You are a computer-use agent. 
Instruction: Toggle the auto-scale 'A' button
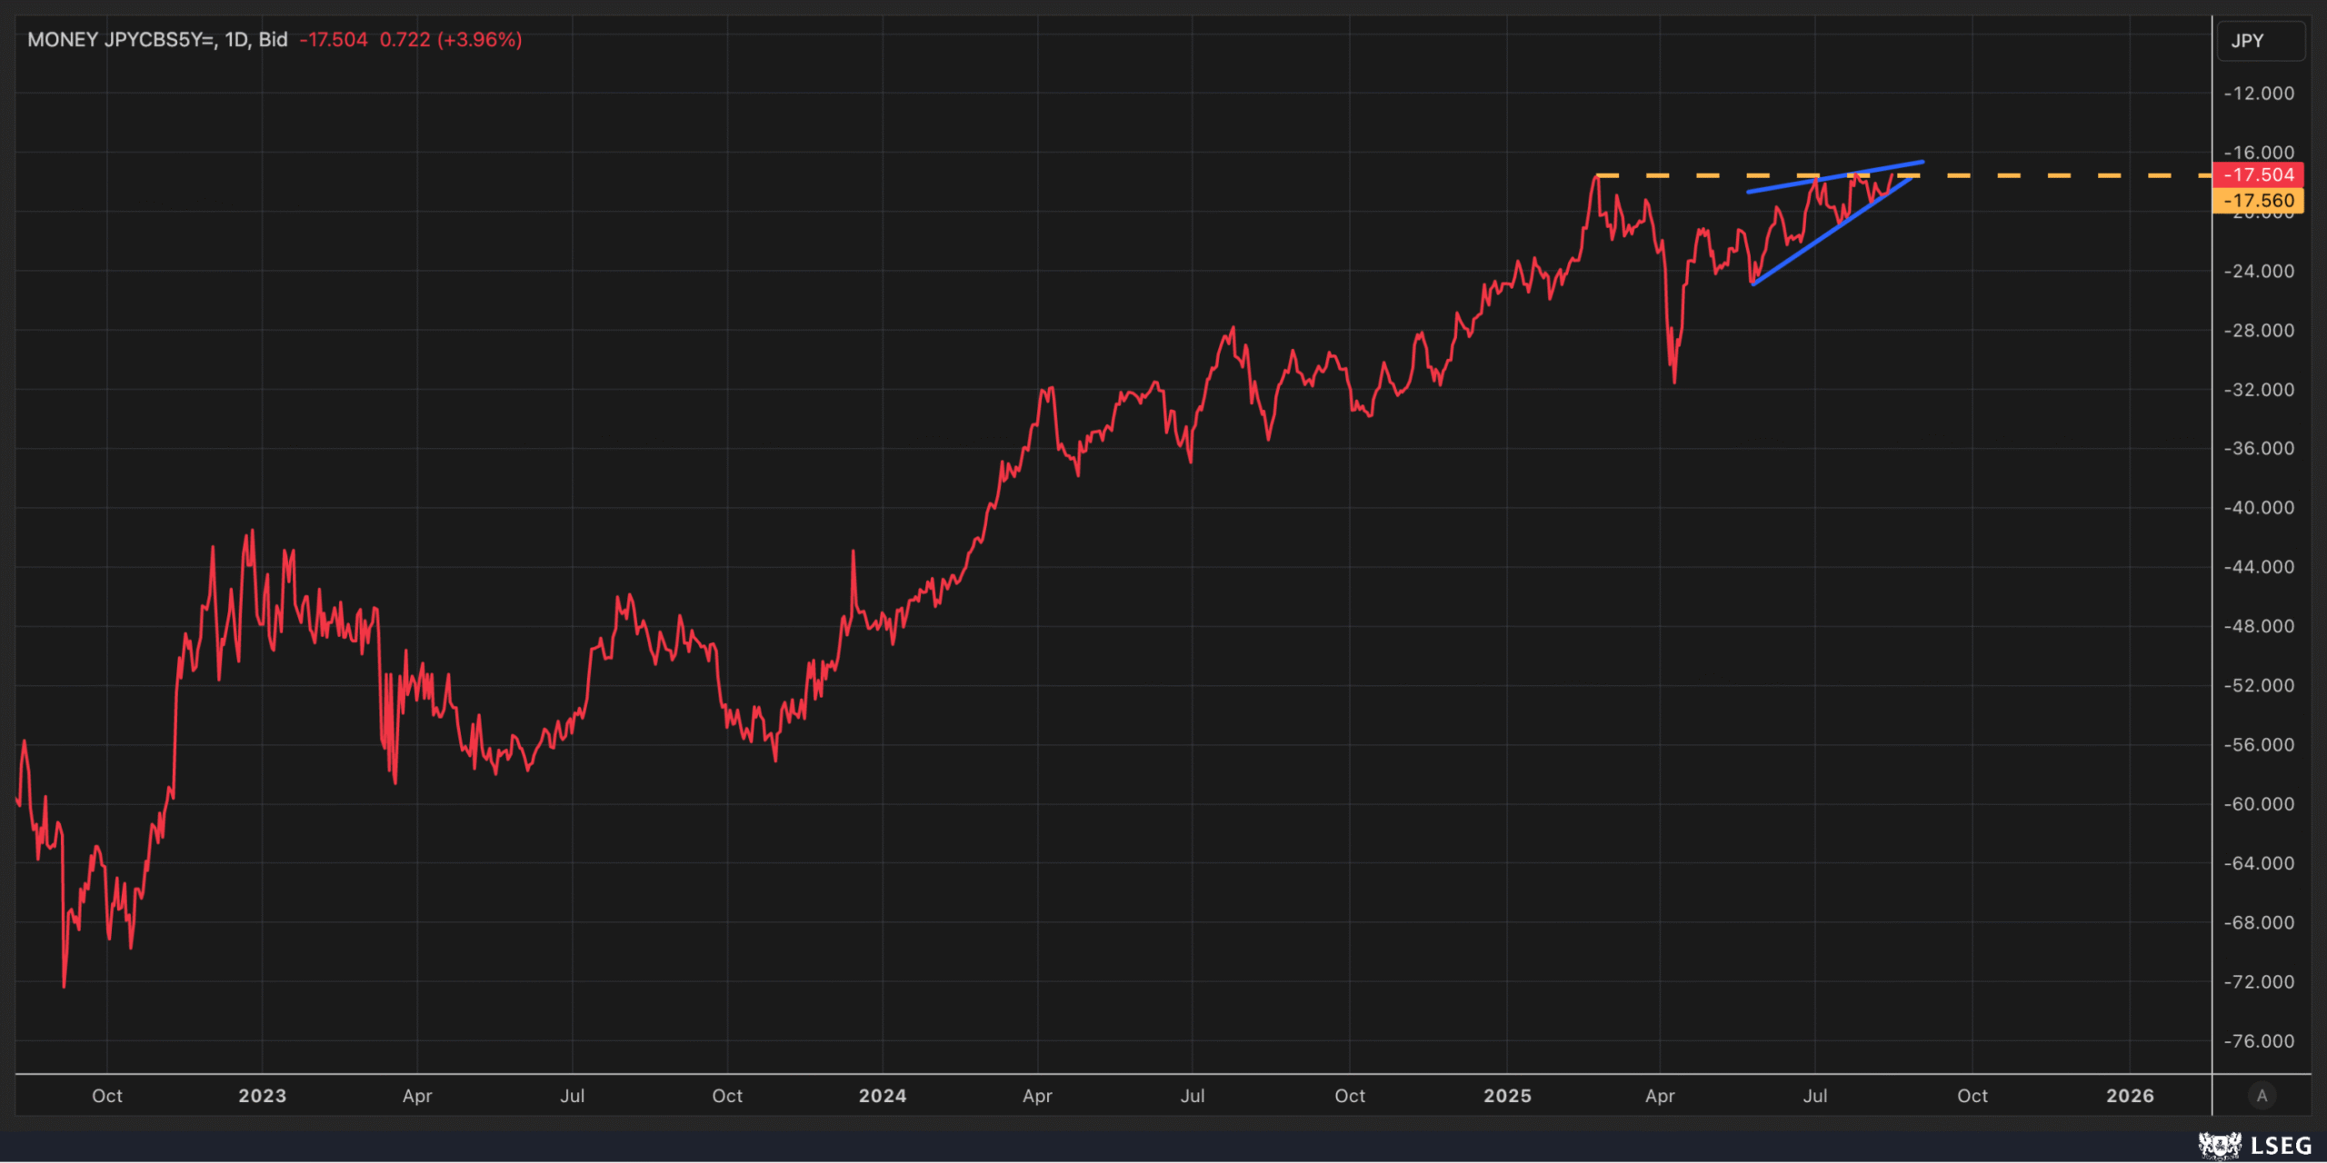pos(2262,1096)
